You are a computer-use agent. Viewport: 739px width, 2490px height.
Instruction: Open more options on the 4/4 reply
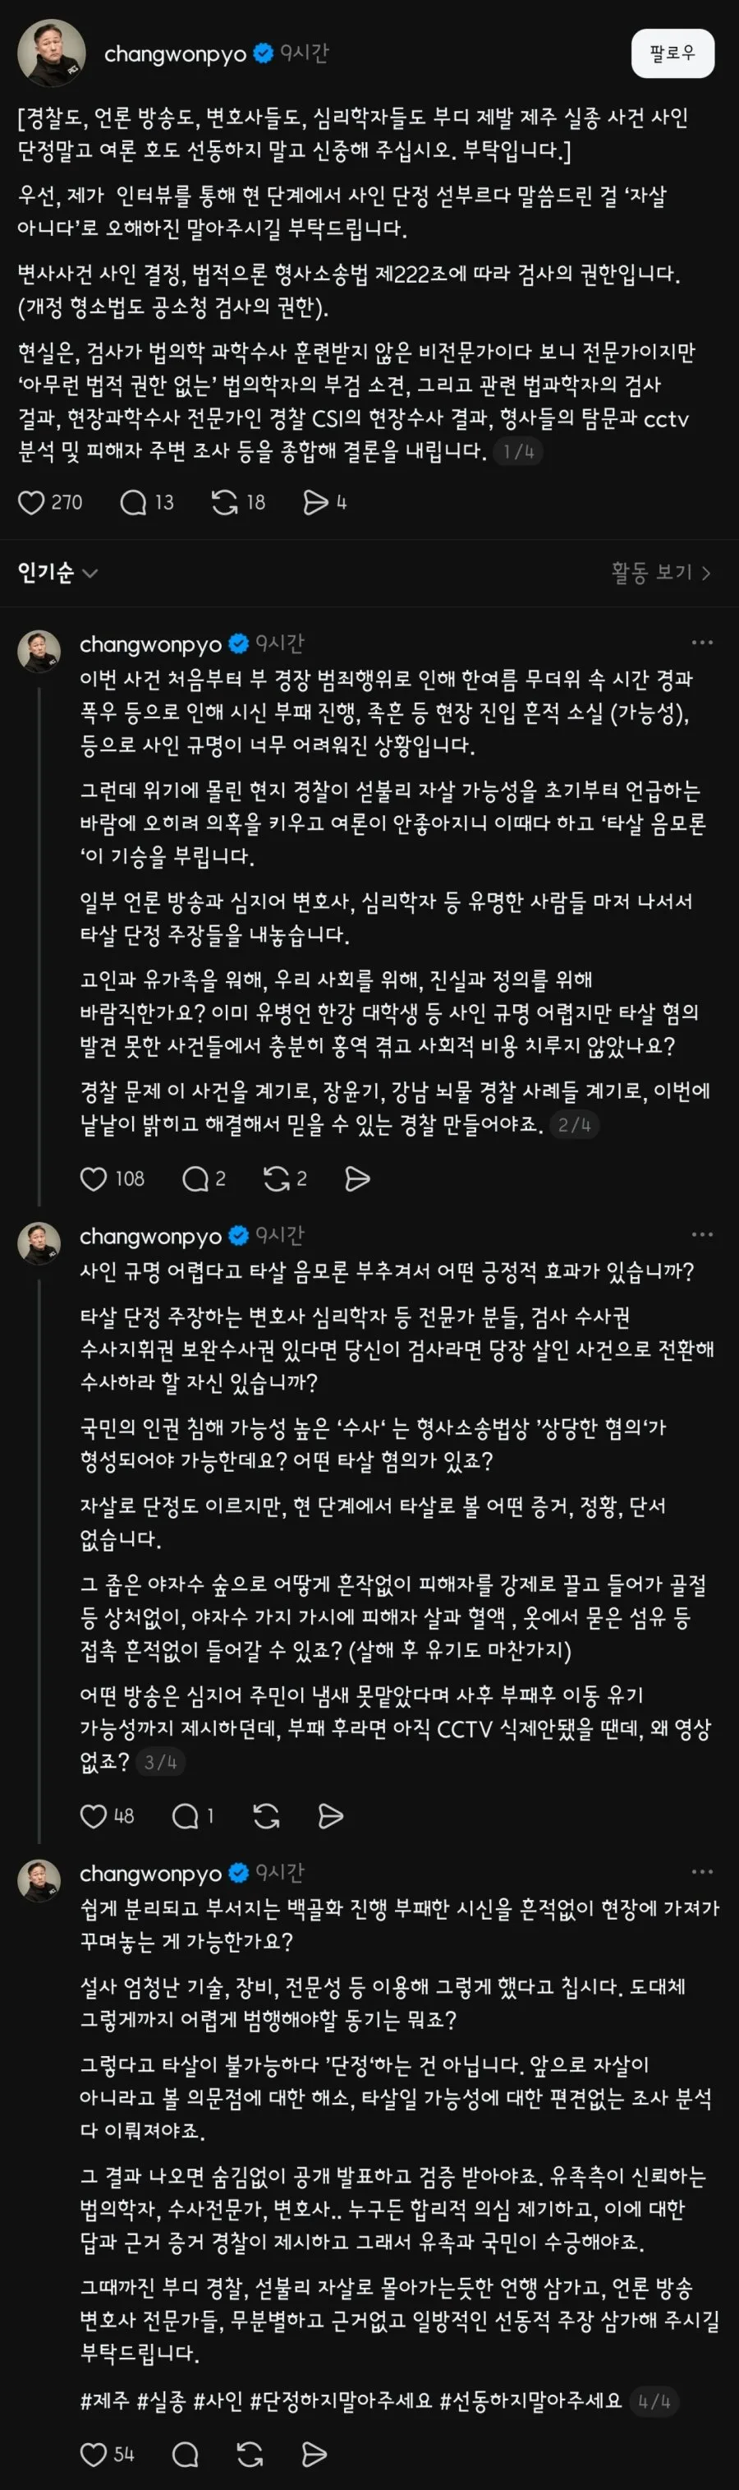pos(702,1872)
